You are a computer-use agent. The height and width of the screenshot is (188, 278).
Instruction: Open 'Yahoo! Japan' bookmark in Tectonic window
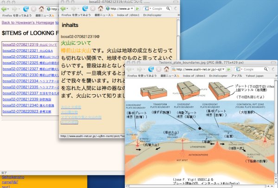click(254, 76)
